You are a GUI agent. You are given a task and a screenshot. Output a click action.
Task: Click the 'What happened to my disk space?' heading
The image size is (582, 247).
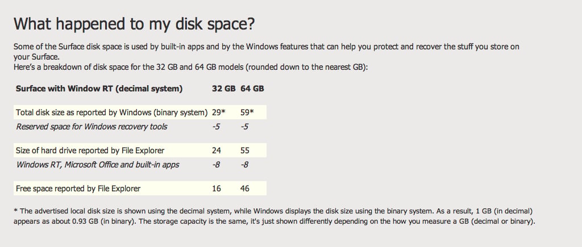134,24
